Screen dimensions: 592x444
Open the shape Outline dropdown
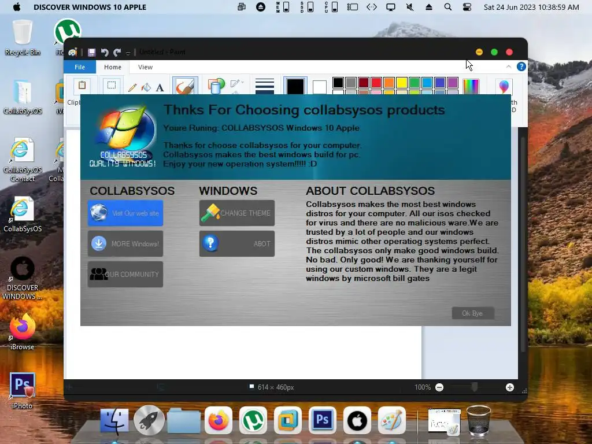236,83
